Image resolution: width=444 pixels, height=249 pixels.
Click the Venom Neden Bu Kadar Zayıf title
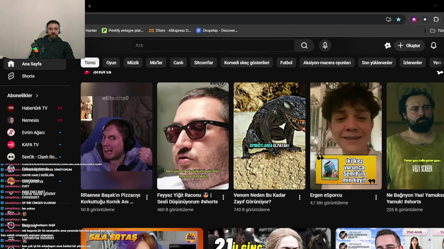[259, 199]
